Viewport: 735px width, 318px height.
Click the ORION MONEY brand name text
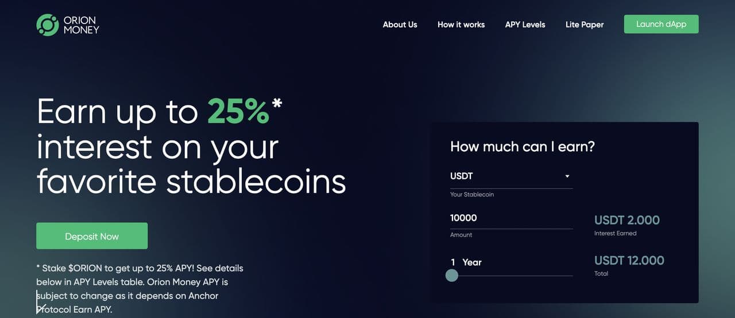coord(82,25)
